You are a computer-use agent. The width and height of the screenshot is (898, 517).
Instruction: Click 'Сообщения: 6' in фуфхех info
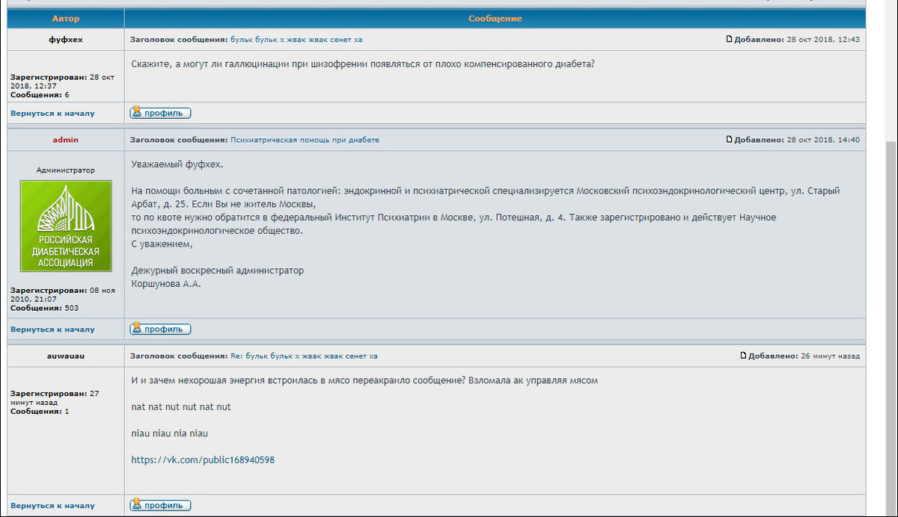coord(40,95)
